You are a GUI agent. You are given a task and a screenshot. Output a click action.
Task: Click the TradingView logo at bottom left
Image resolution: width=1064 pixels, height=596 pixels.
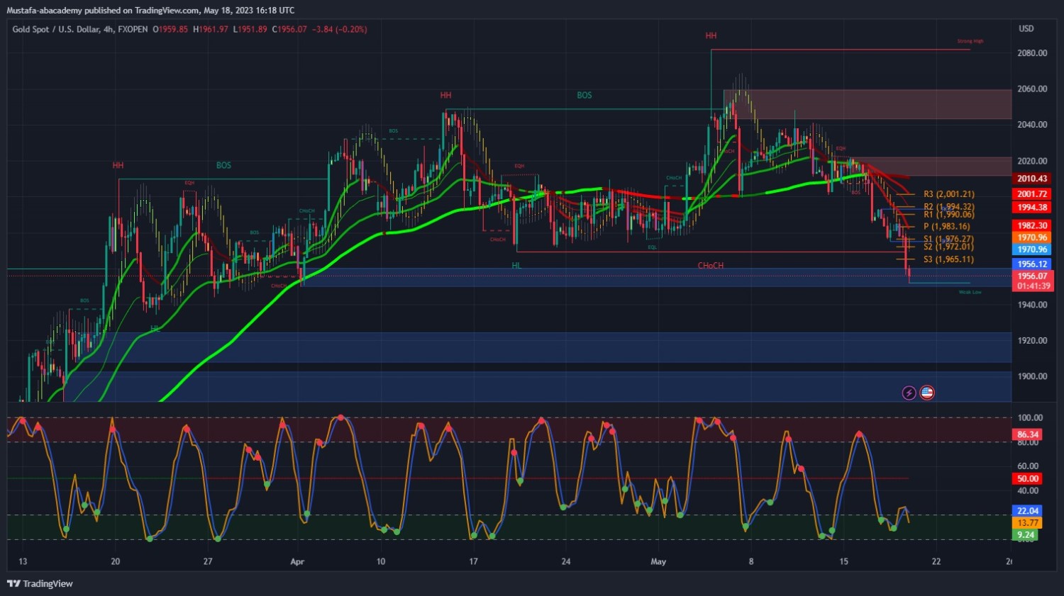click(40, 583)
